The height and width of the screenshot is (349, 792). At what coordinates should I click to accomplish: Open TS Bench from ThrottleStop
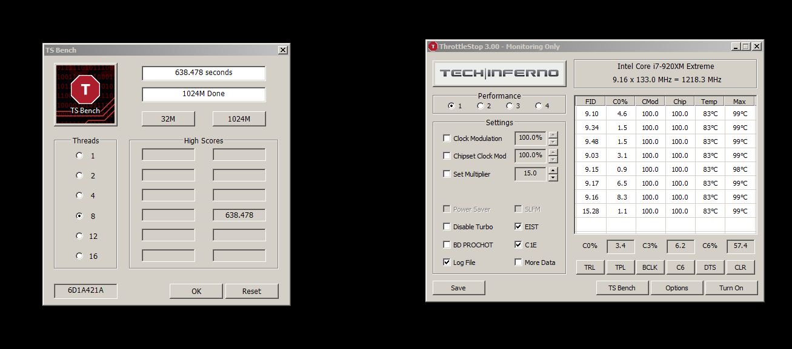[622, 288]
